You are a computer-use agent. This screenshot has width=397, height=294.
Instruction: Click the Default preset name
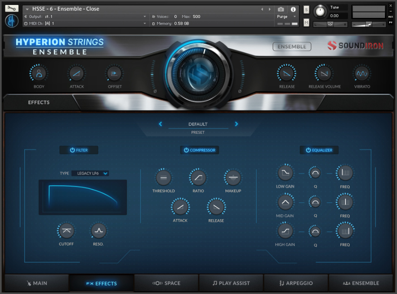point(198,124)
